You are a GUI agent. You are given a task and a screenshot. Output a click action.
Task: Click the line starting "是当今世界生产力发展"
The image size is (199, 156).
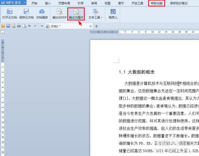click(x=159, y=113)
